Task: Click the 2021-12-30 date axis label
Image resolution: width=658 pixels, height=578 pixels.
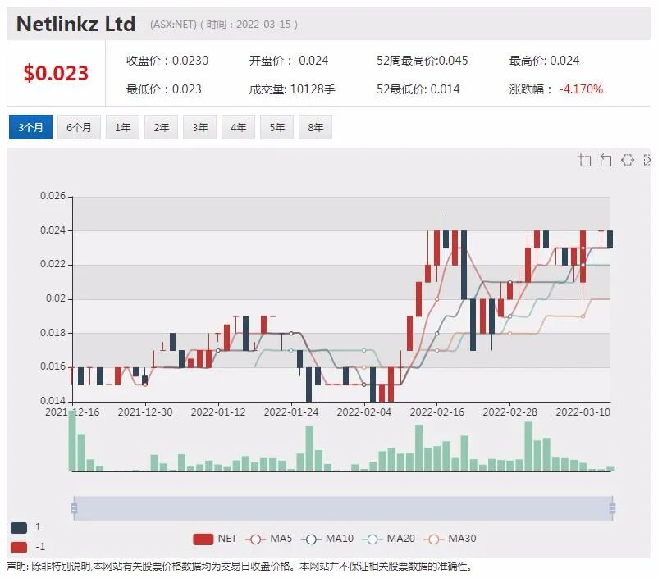Action: 145,412
